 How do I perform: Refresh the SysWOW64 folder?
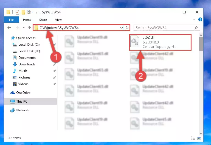click(127, 28)
